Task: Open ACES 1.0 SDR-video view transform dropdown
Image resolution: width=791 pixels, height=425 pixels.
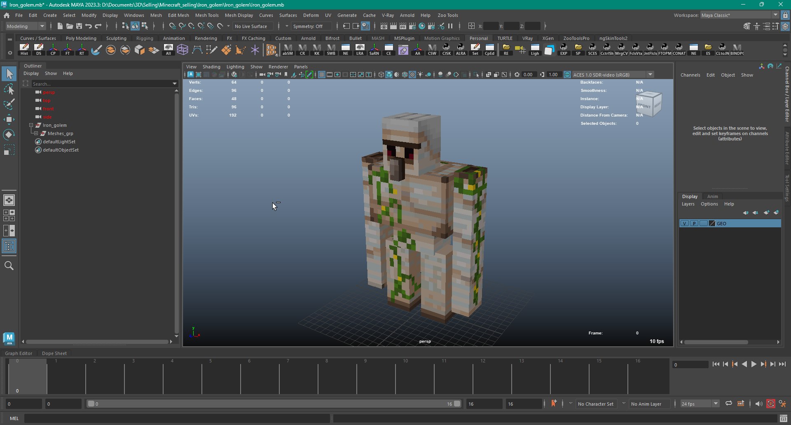Action: pos(613,75)
